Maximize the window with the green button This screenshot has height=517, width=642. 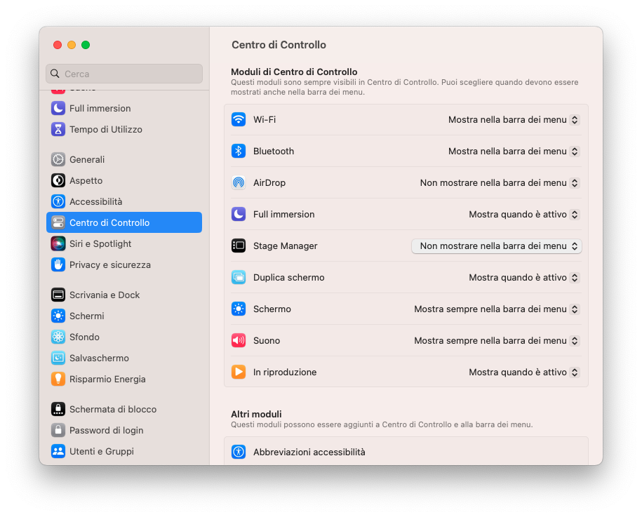tap(86, 45)
